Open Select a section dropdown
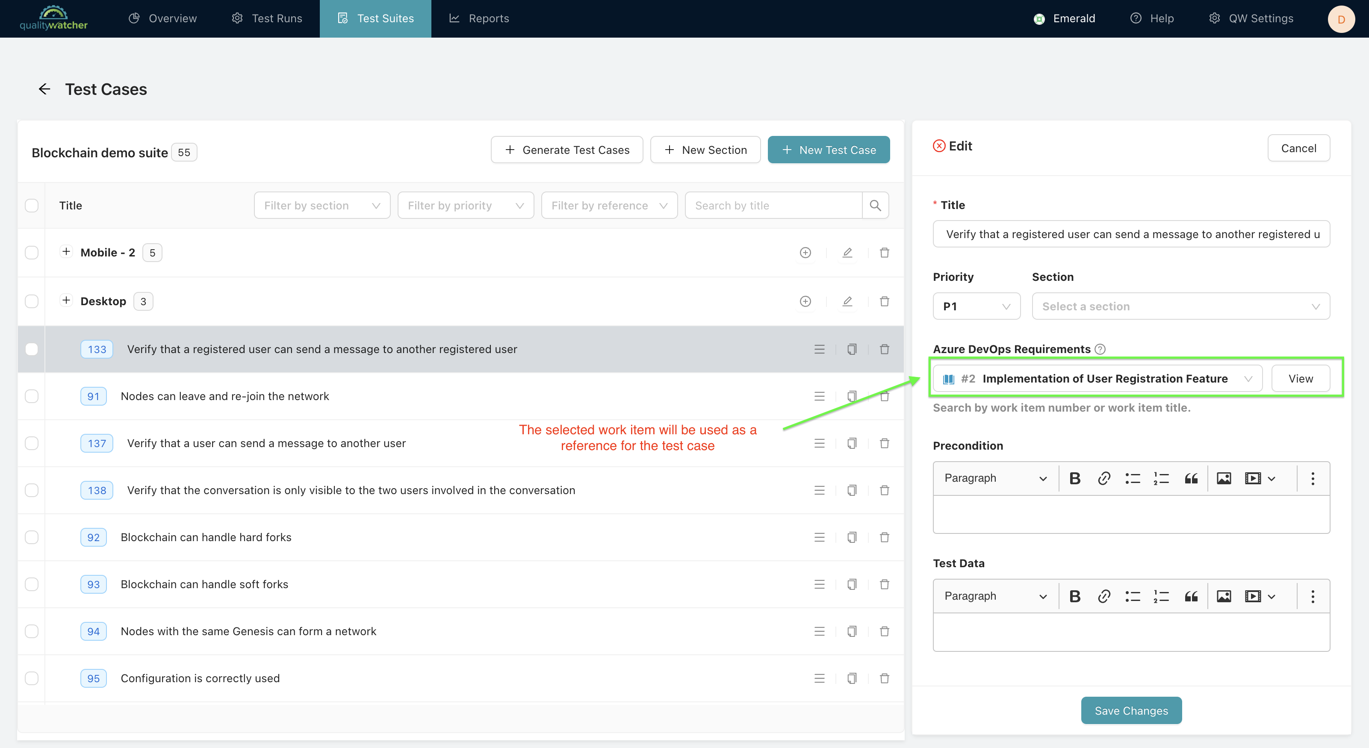 [x=1180, y=306]
